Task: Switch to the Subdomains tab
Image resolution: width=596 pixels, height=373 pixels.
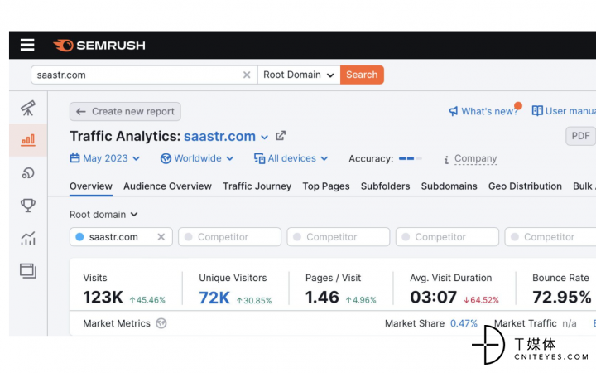Action: pyautogui.click(x=449, y=186)
